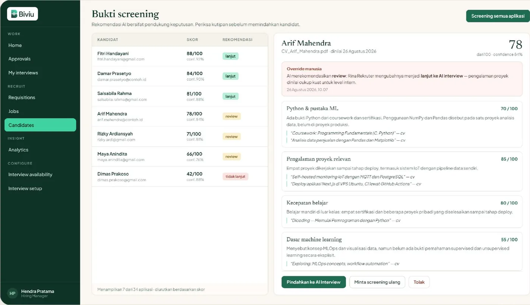Click score 42/100
530x305 pixels.
pos(195,174)
